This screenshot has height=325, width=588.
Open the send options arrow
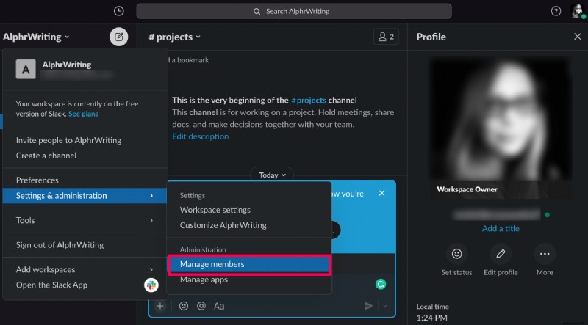385,306
